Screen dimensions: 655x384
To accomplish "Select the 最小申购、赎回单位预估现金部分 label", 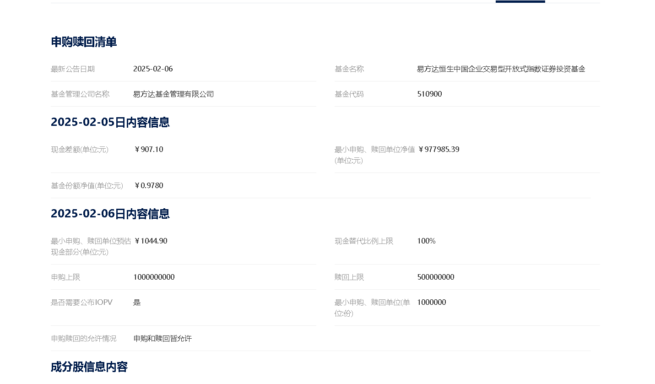I will (x=91, y=247).
